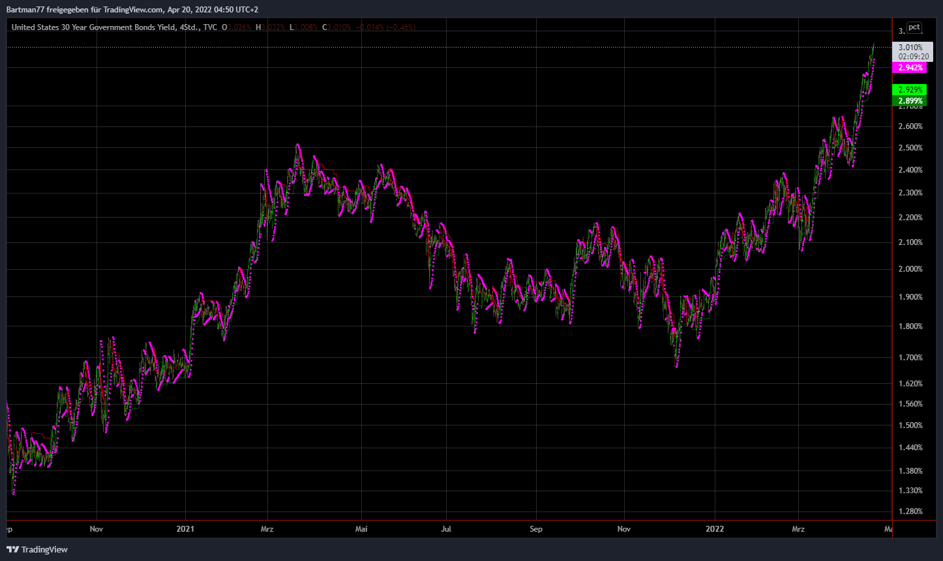943x561 pixels.
Task: Click the 2.400% price axis label
Action: (x=910, y=170)
